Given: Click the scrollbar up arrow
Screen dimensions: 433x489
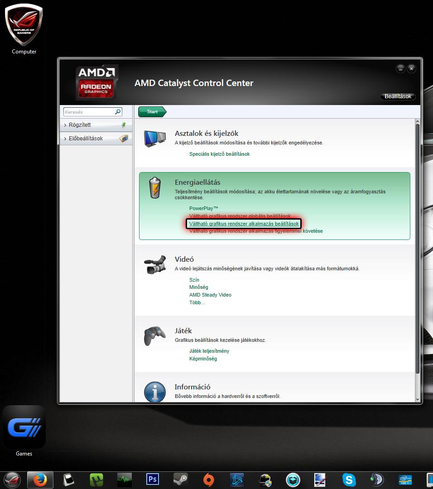Looking at the screenshot, I should click(x=418, y=121).
